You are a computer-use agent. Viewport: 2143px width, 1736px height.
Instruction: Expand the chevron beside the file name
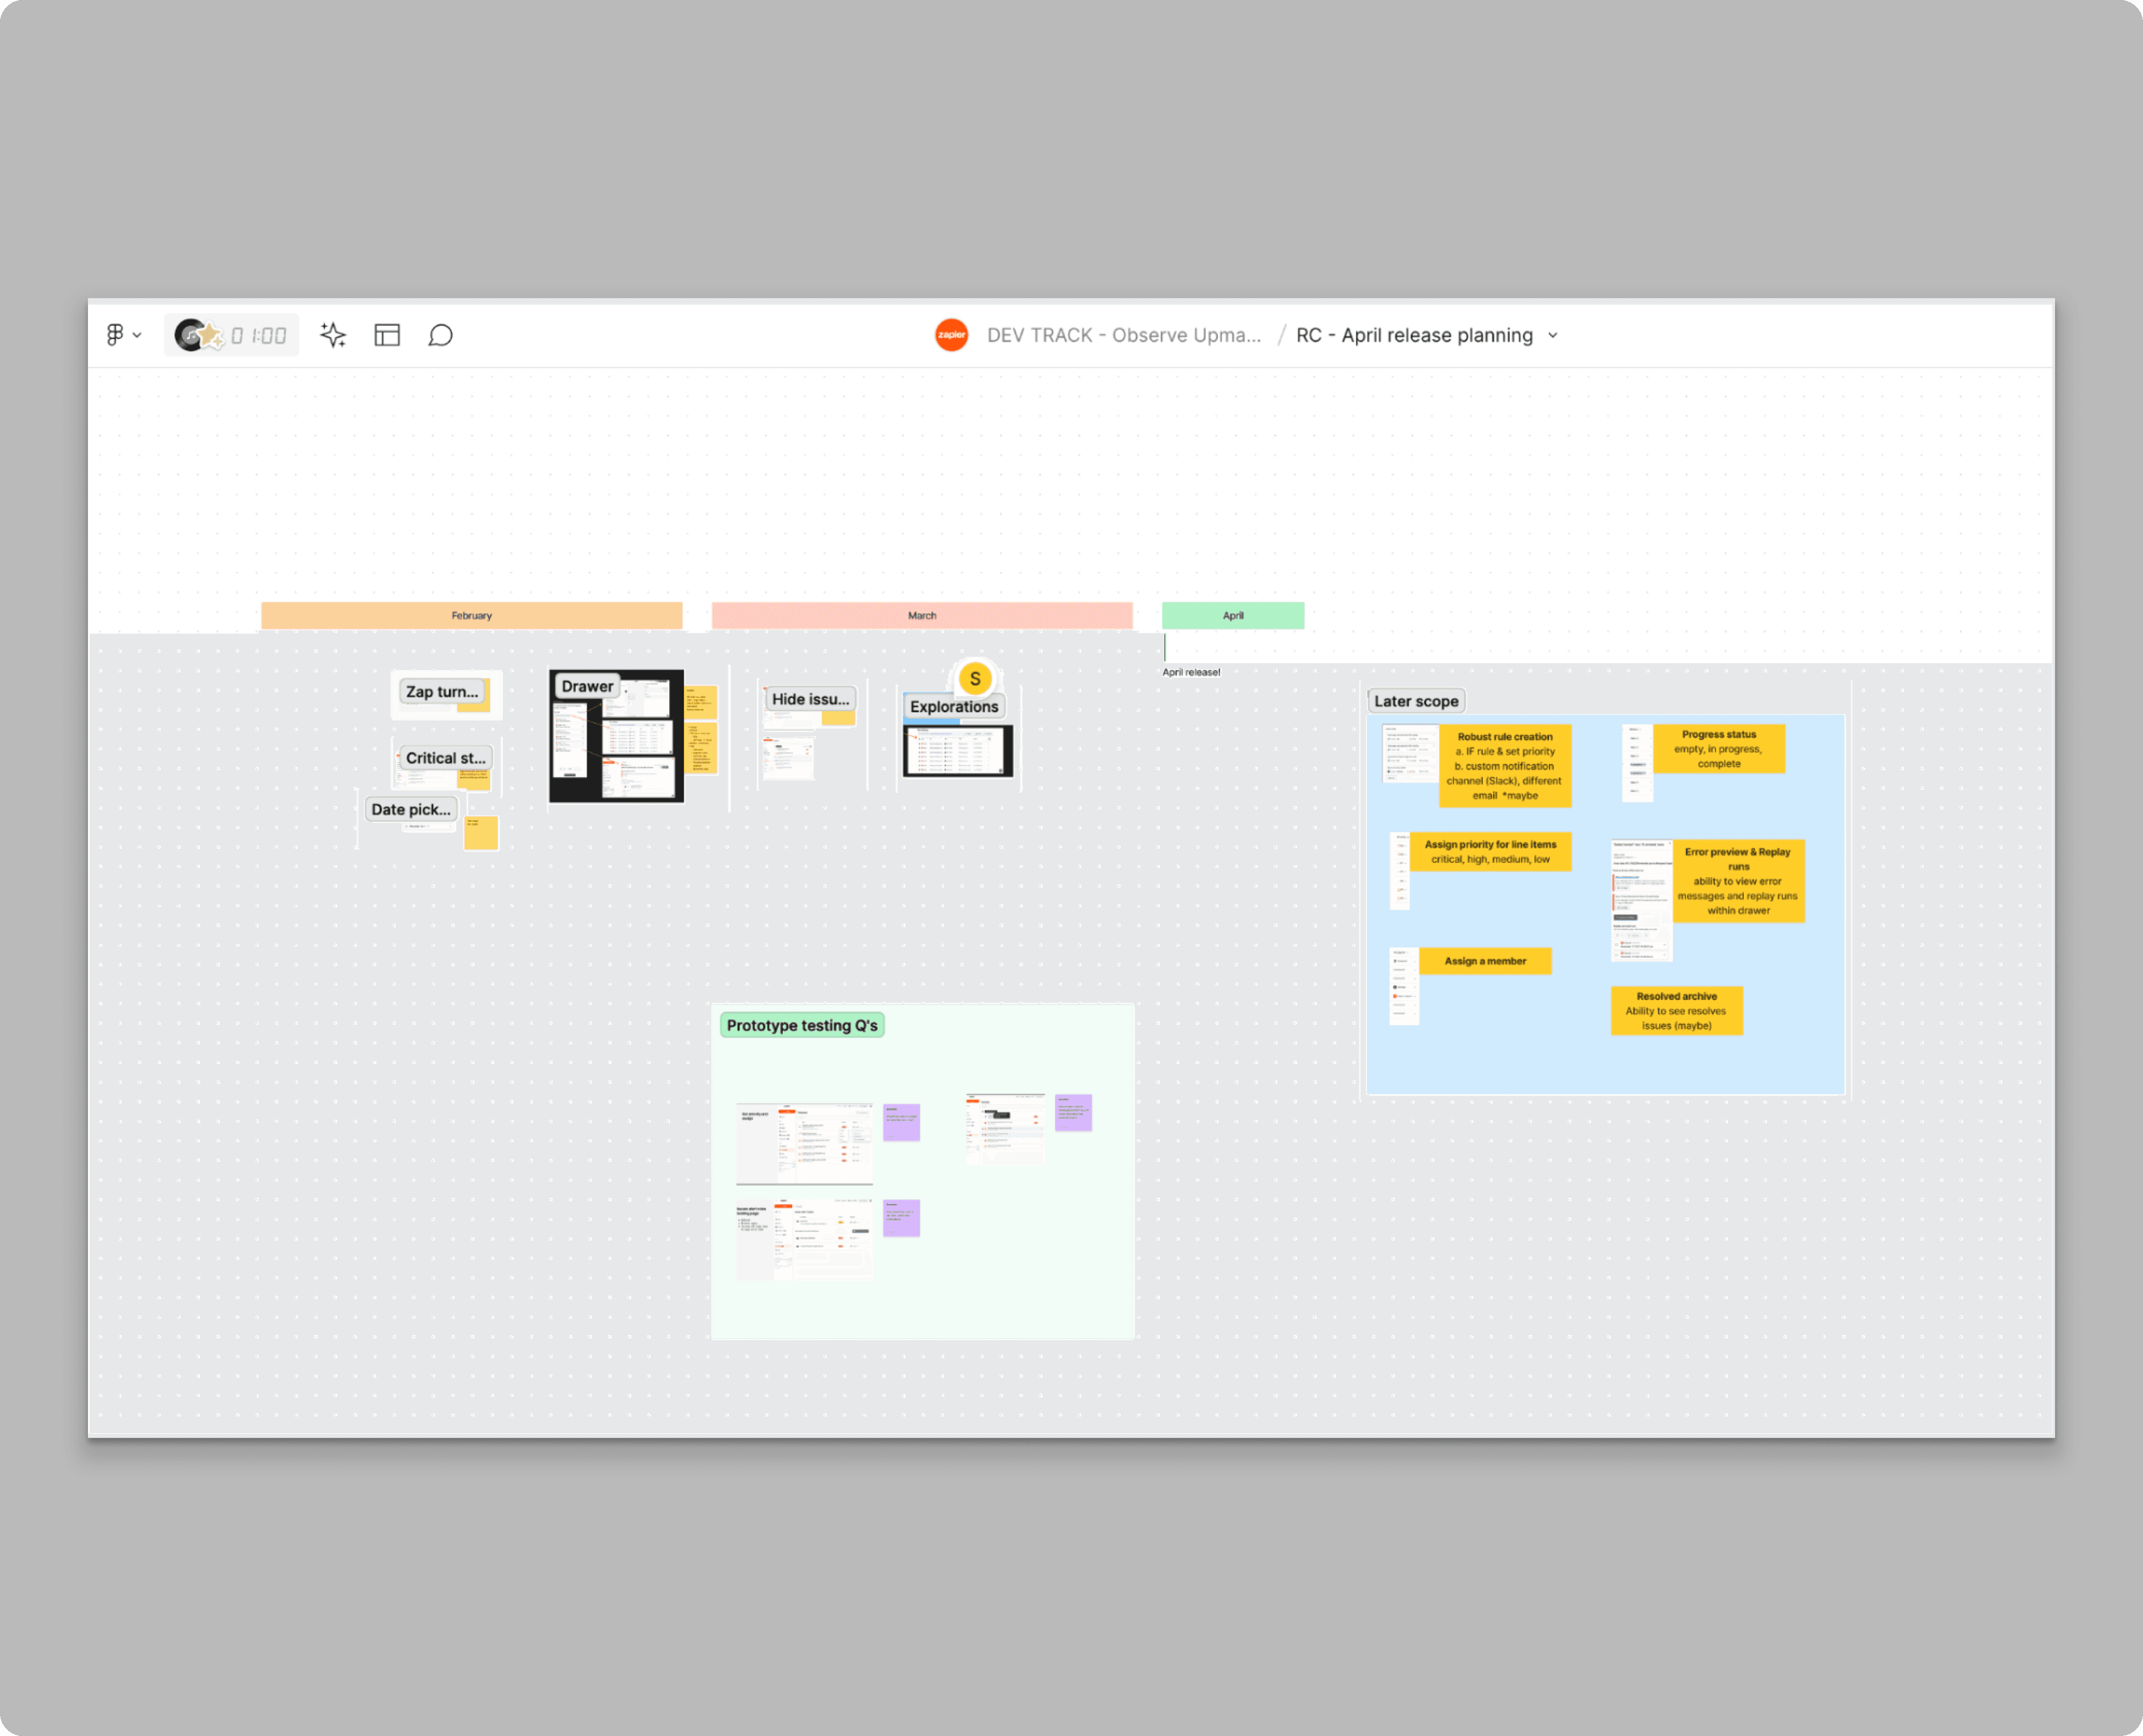coord(1553,336)
